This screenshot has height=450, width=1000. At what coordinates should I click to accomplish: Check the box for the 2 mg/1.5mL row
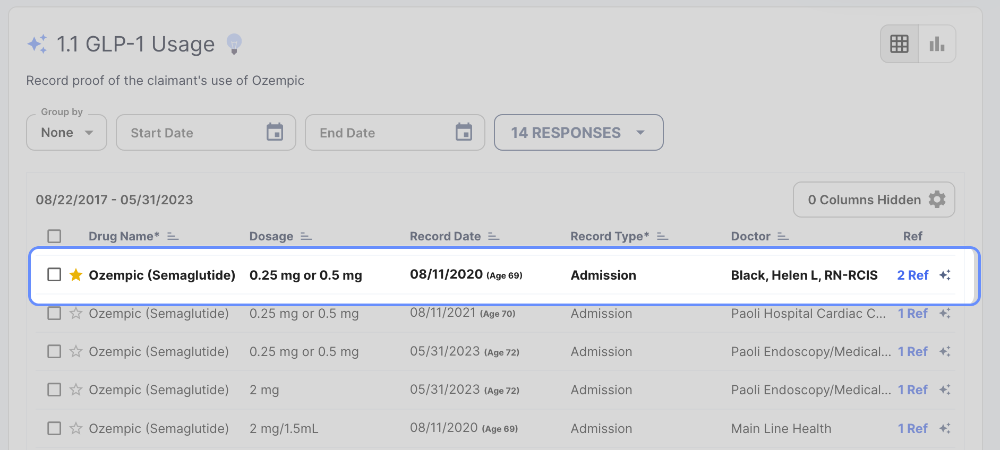54,428
